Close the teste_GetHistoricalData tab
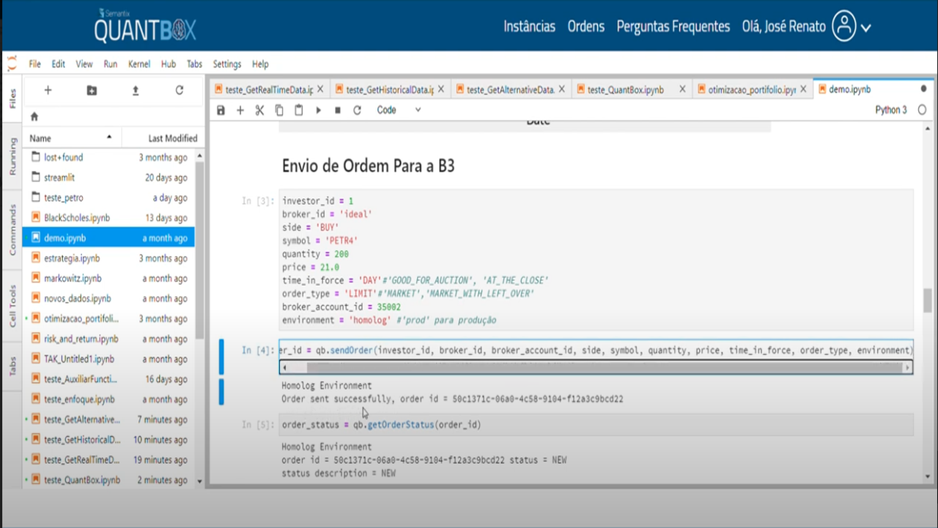 click(x=442, y=89)
